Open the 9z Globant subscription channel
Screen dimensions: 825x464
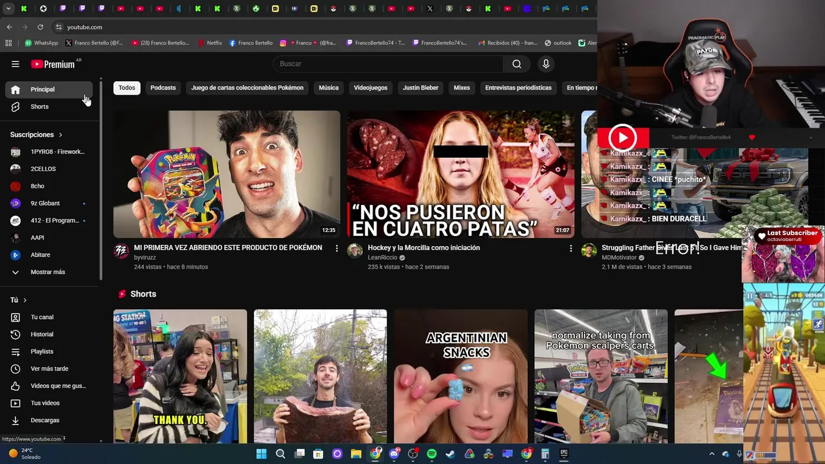tap(49, 203)
